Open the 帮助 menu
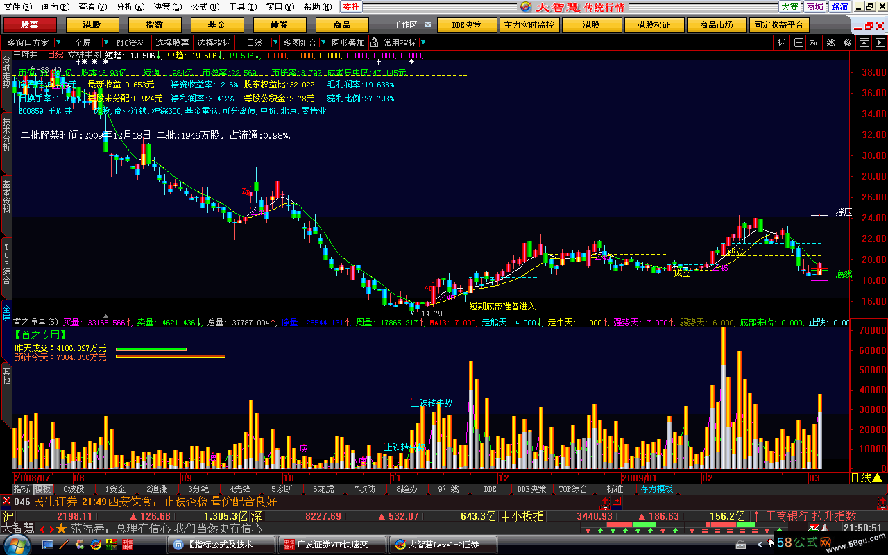 click(x=316, y=6)
